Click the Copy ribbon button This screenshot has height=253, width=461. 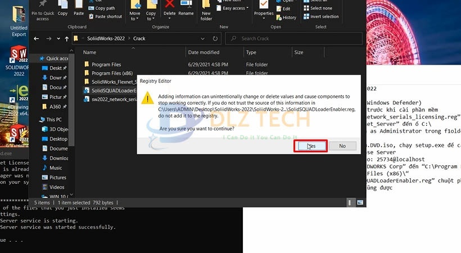pyautogui.click(x=62, y=8)
